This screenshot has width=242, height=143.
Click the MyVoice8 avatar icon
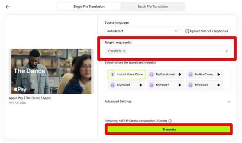[x=112, y=85]
